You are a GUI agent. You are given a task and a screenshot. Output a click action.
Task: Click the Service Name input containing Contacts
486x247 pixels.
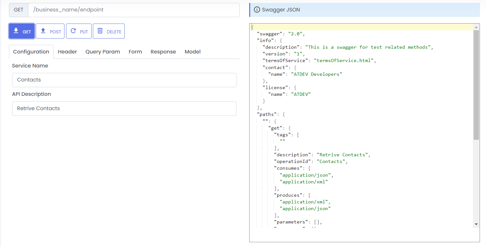[124, 80]
